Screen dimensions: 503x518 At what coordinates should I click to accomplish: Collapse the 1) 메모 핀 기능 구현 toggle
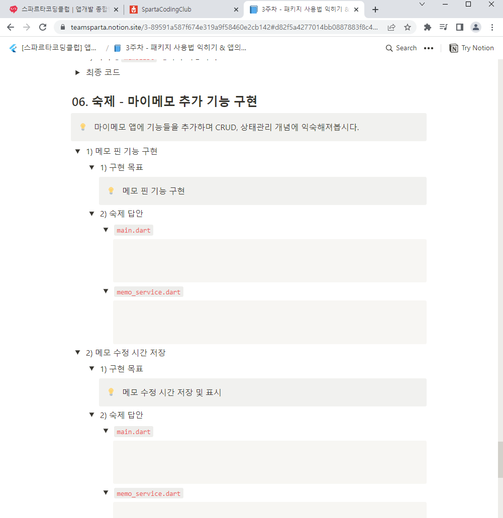[78, 151]
